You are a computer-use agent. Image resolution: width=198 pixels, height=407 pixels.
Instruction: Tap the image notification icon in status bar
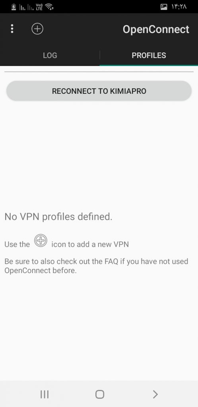pyautogui.click(x=164, y=7)
